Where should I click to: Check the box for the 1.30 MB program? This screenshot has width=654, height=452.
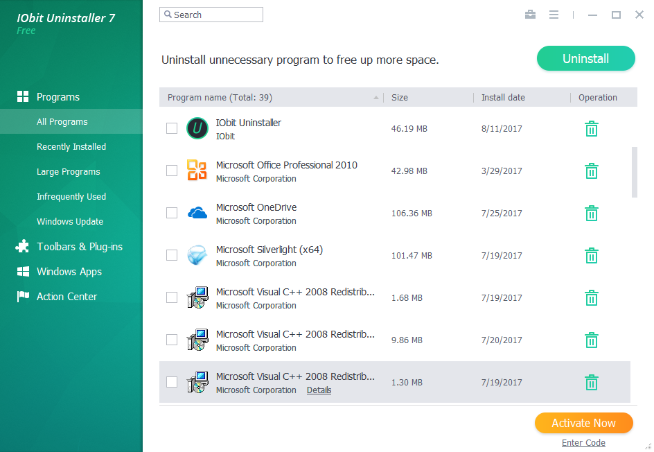172,382
